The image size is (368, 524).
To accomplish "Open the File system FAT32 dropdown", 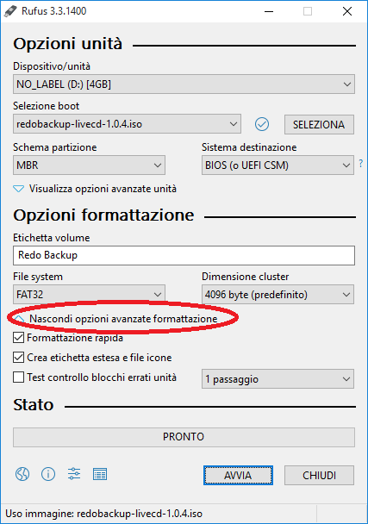I will click(89, 295).
